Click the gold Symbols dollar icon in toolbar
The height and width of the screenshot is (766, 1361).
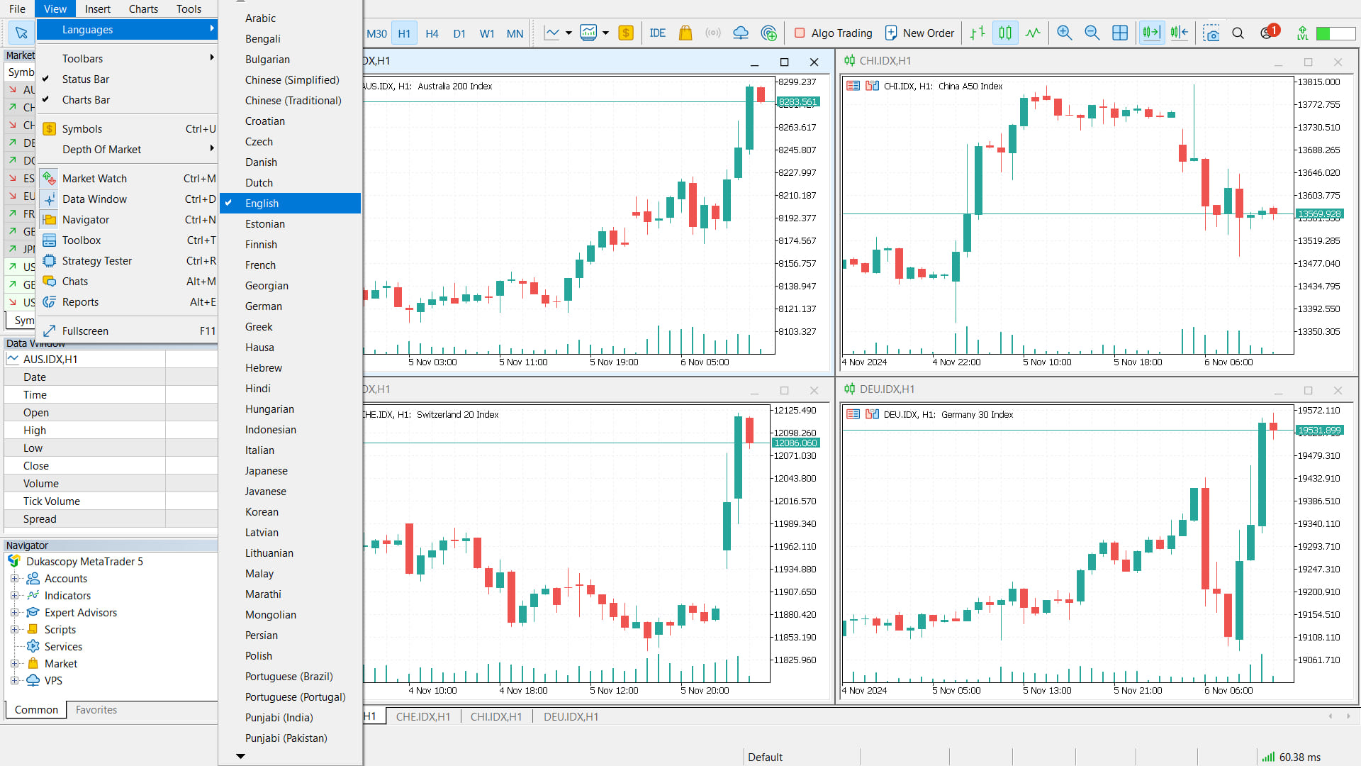click(626, 33)
